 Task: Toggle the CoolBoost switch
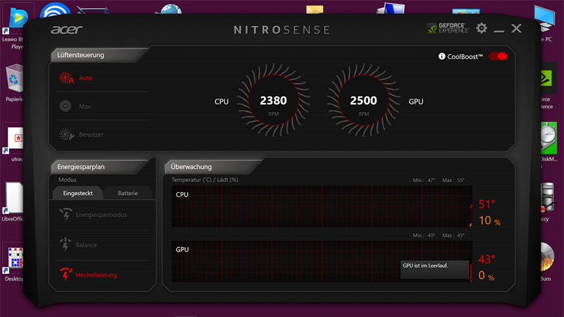[497, 56]
